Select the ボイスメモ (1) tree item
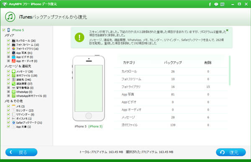This screenshot has width=251, height=162. (24, 118)
